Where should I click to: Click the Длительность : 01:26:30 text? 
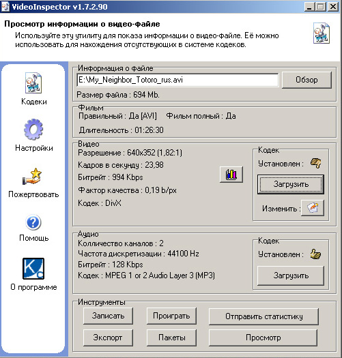pyautogui.click(x=121, y=130)
